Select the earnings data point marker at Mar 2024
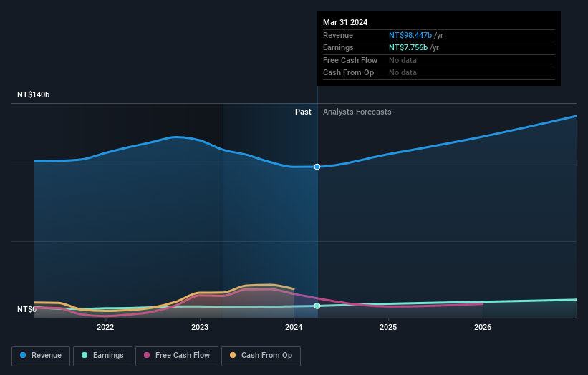The image size is (588, 375). click(317, 306)
